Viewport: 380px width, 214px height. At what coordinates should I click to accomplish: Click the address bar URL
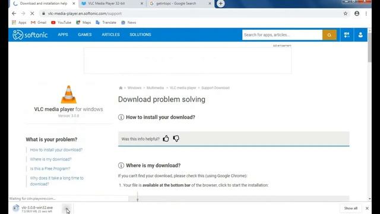click(85, 14)
